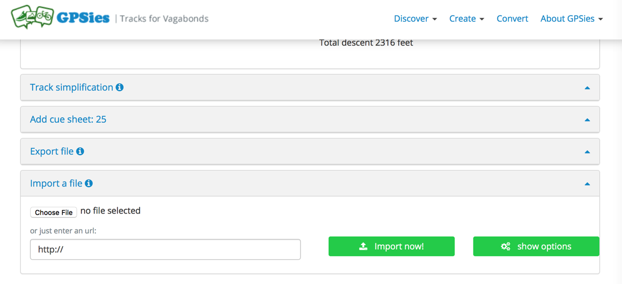This screenshot has height=284, width=622.
Task: Open the About GPSies dropdown menu
Action: (x=572, y=19)
